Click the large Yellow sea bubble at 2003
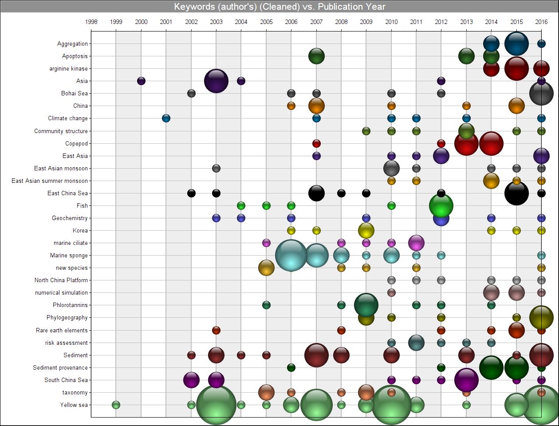Screen dimensions: 559x426 point(216,405)
